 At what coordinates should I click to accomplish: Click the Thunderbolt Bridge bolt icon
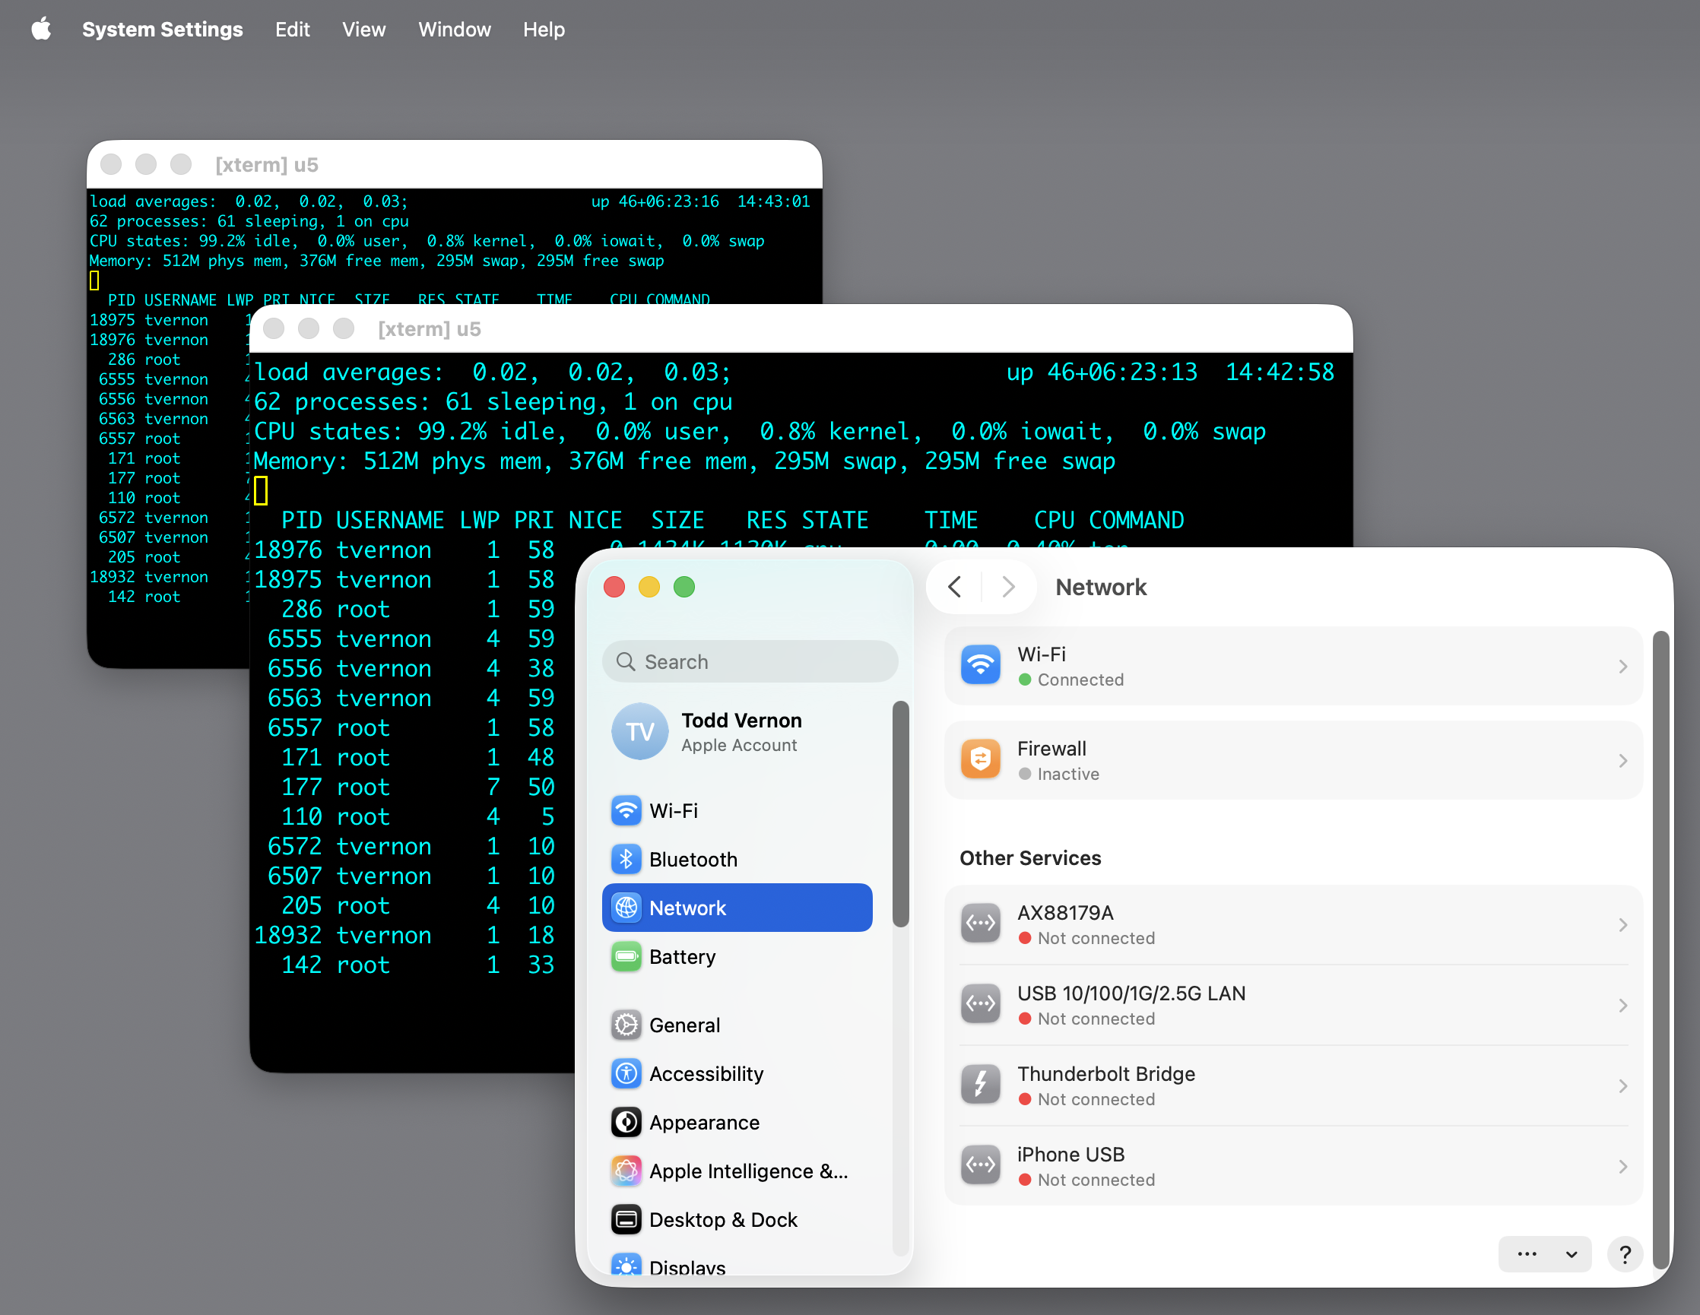(x=980, y=1085)
